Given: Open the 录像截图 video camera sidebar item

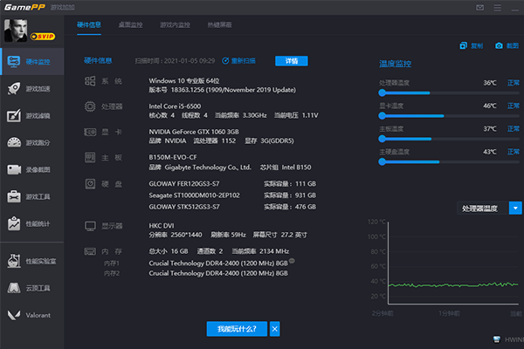Looking at the screenshot, I should click(x=32, y=169).
